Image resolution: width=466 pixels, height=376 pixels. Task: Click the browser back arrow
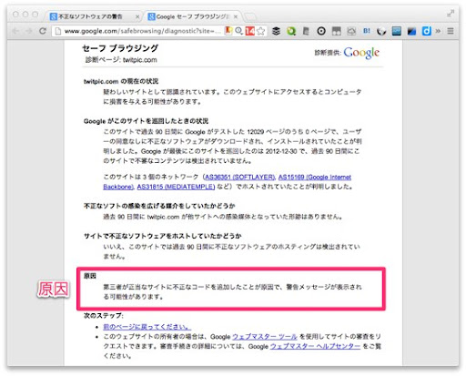click(x=16, y=31)
